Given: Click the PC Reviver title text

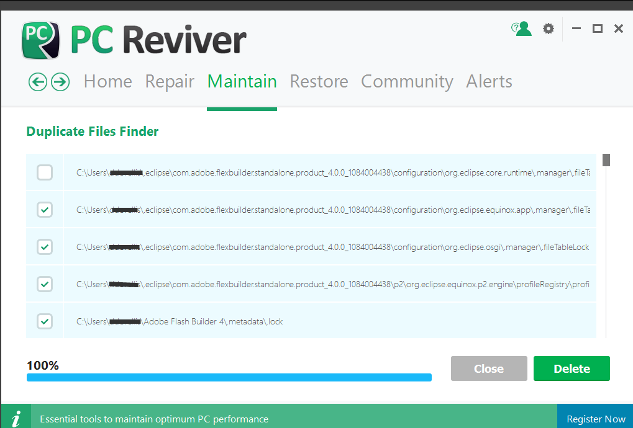Looking at the screenshot, I should (158, 40).
